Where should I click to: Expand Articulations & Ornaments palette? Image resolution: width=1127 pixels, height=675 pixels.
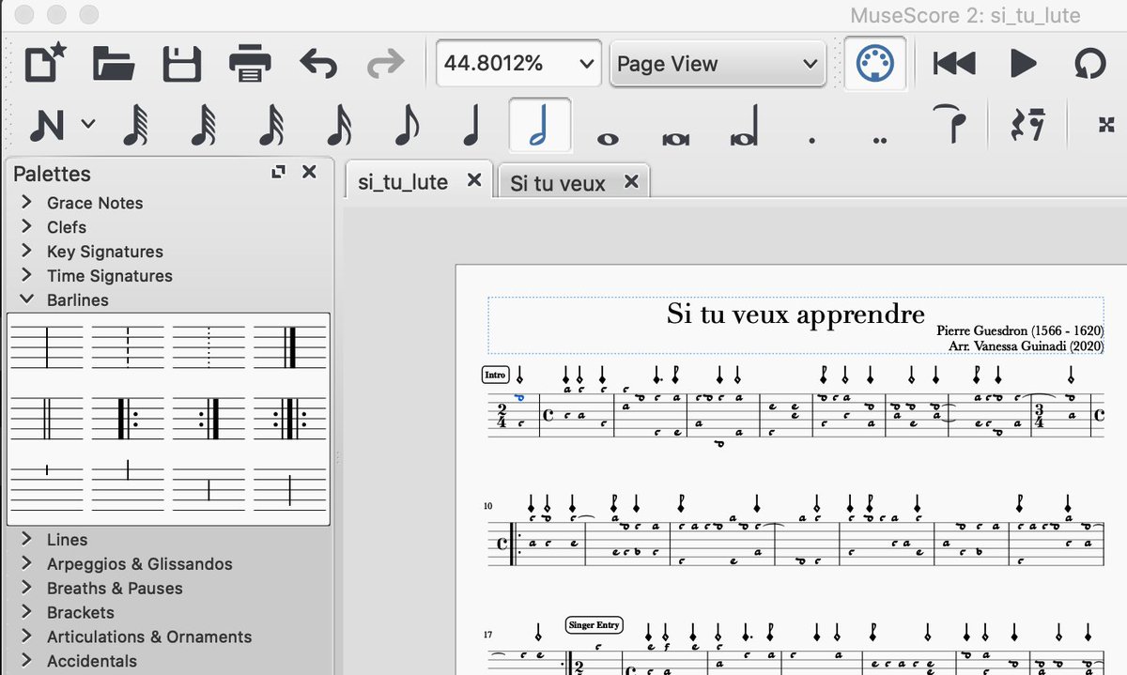tap(27, 637)
